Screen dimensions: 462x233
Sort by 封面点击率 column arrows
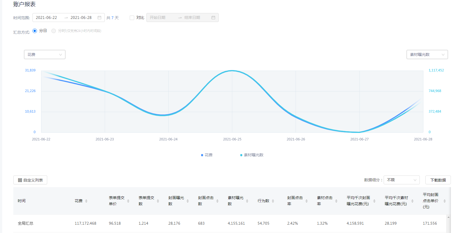[x=306, y=201]
